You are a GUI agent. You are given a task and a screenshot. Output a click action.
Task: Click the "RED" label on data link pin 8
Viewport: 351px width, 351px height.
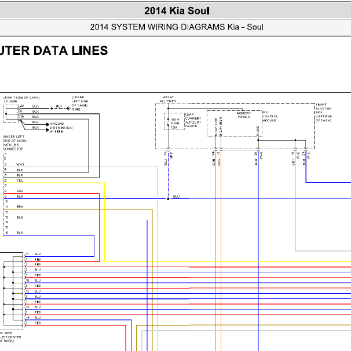click(x=20, y=191)
